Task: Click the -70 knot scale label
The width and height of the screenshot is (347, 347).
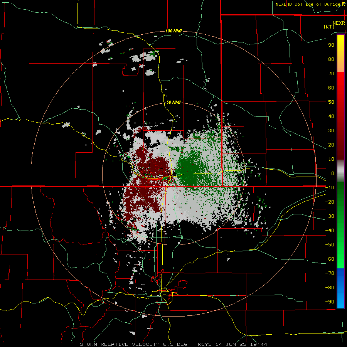Action: pos(330,273)
